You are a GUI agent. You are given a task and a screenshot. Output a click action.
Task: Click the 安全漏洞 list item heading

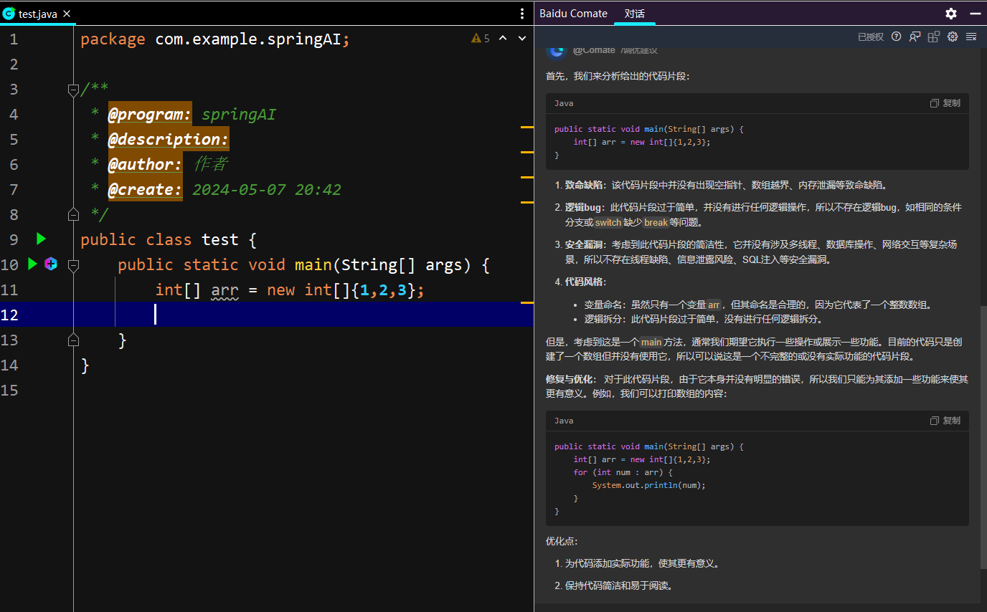pyautogui.click(x=585, y=244)
